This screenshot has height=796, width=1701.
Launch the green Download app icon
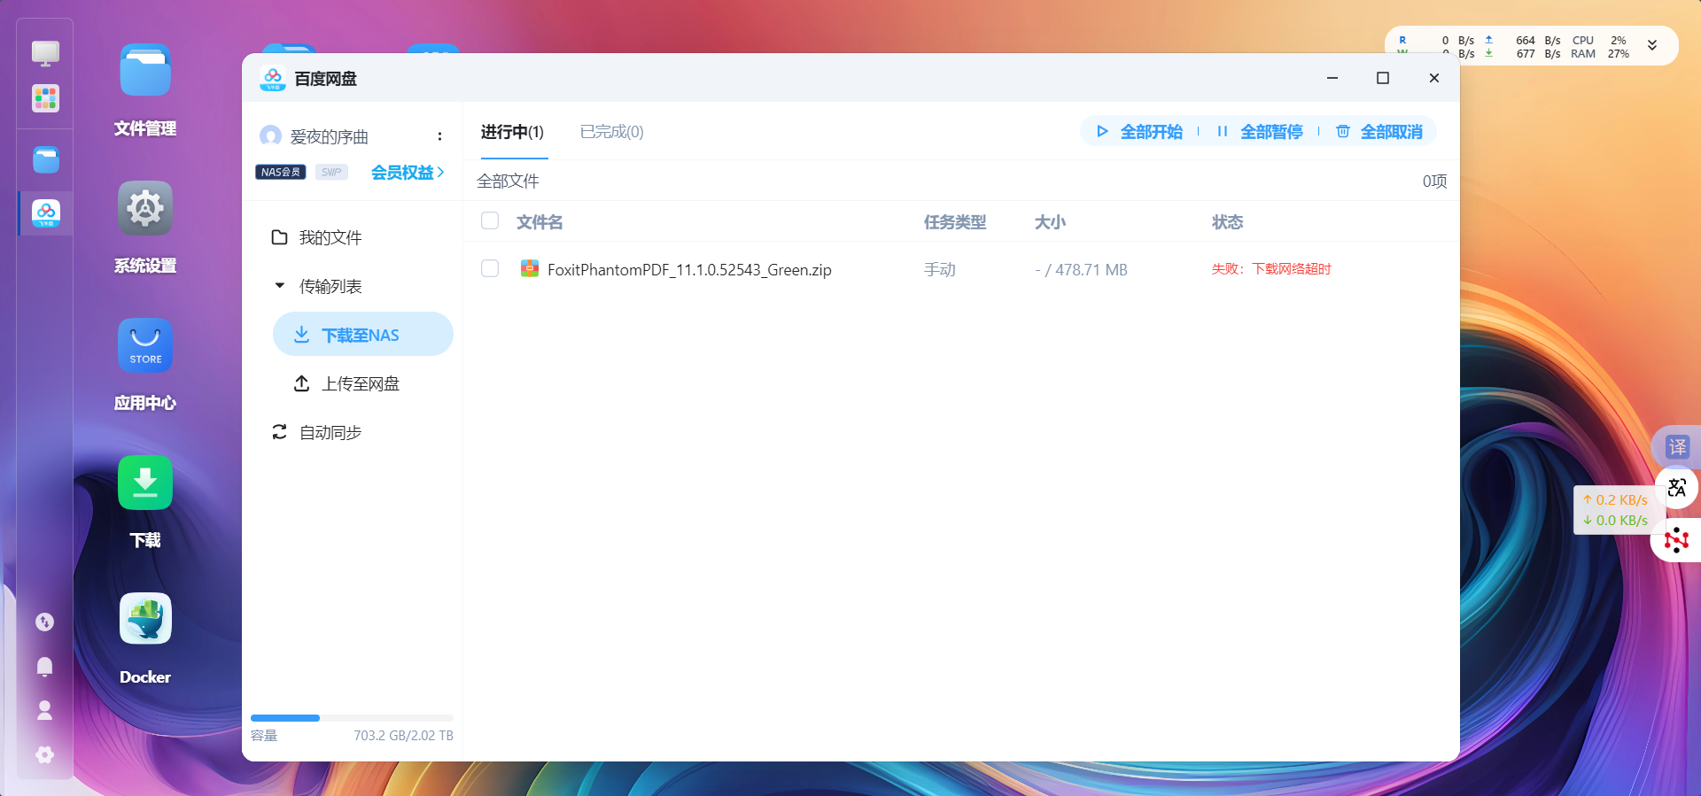pos(145,483)
